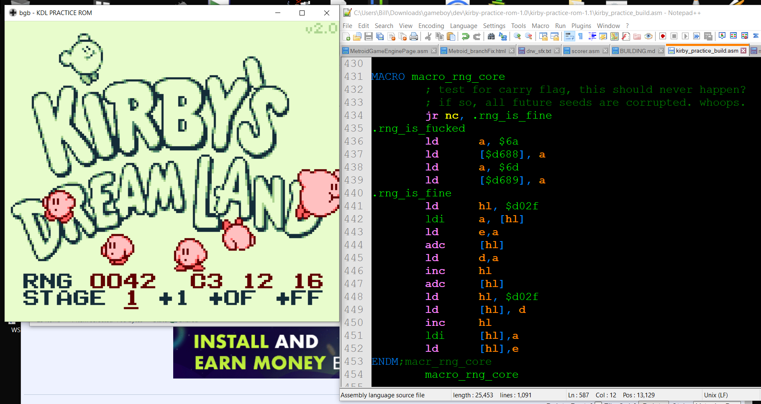Save the current file with Save icon

pyautogui.click(x=369, y=37)
